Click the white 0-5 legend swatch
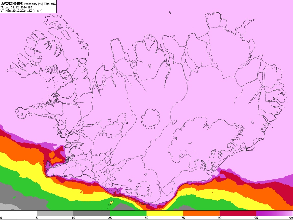The image size is (293, 220). point(19,213)
